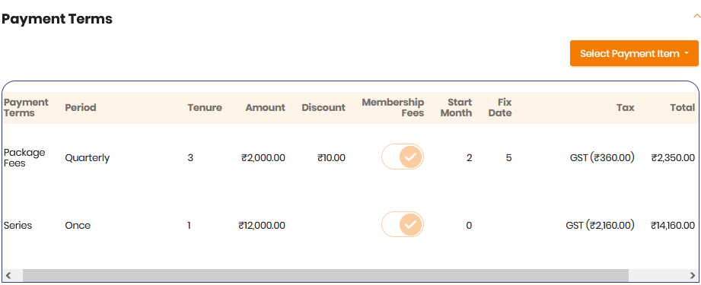
Task: Toggle Membership Fees for Package Fees row
Action: (x=403, y=157)
